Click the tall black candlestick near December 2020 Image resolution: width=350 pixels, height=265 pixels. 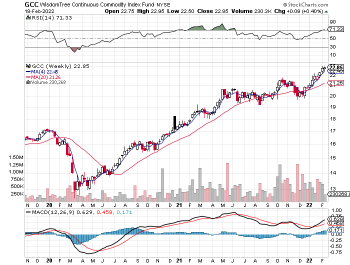point(175,123)
